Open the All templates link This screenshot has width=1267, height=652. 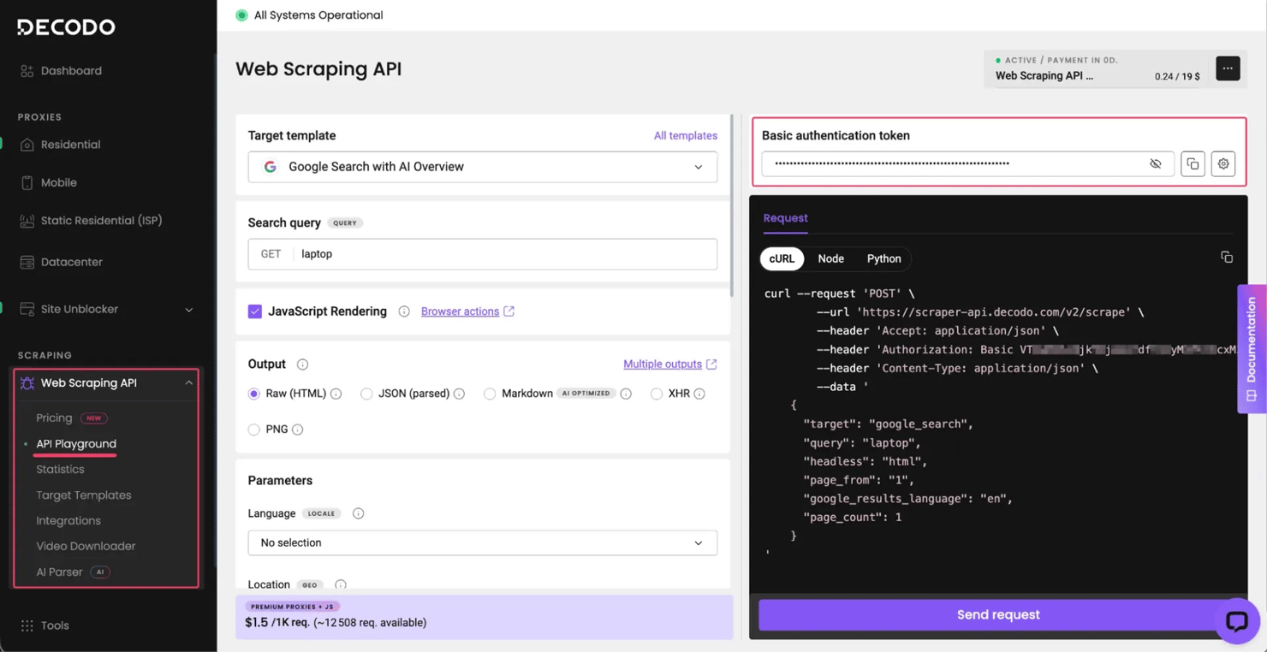[686, 135]
